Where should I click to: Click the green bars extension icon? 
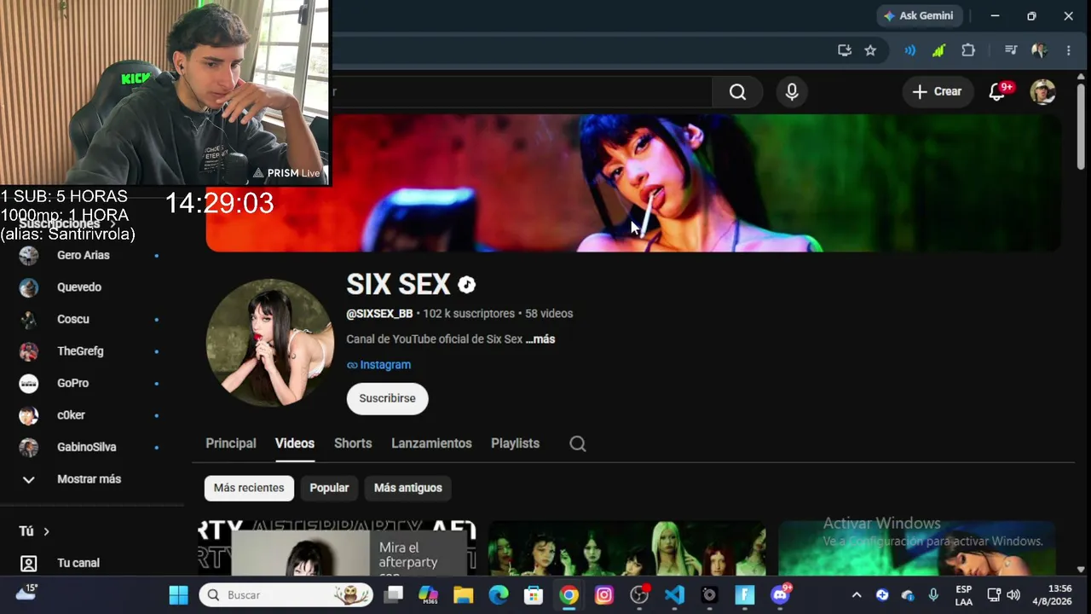click(938, 50)
